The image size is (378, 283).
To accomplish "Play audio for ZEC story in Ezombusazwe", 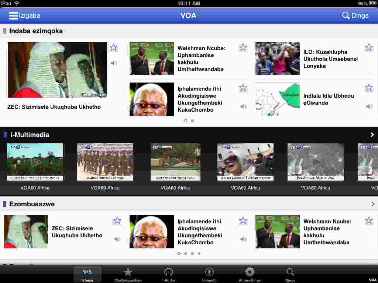I will coord(117,239).
